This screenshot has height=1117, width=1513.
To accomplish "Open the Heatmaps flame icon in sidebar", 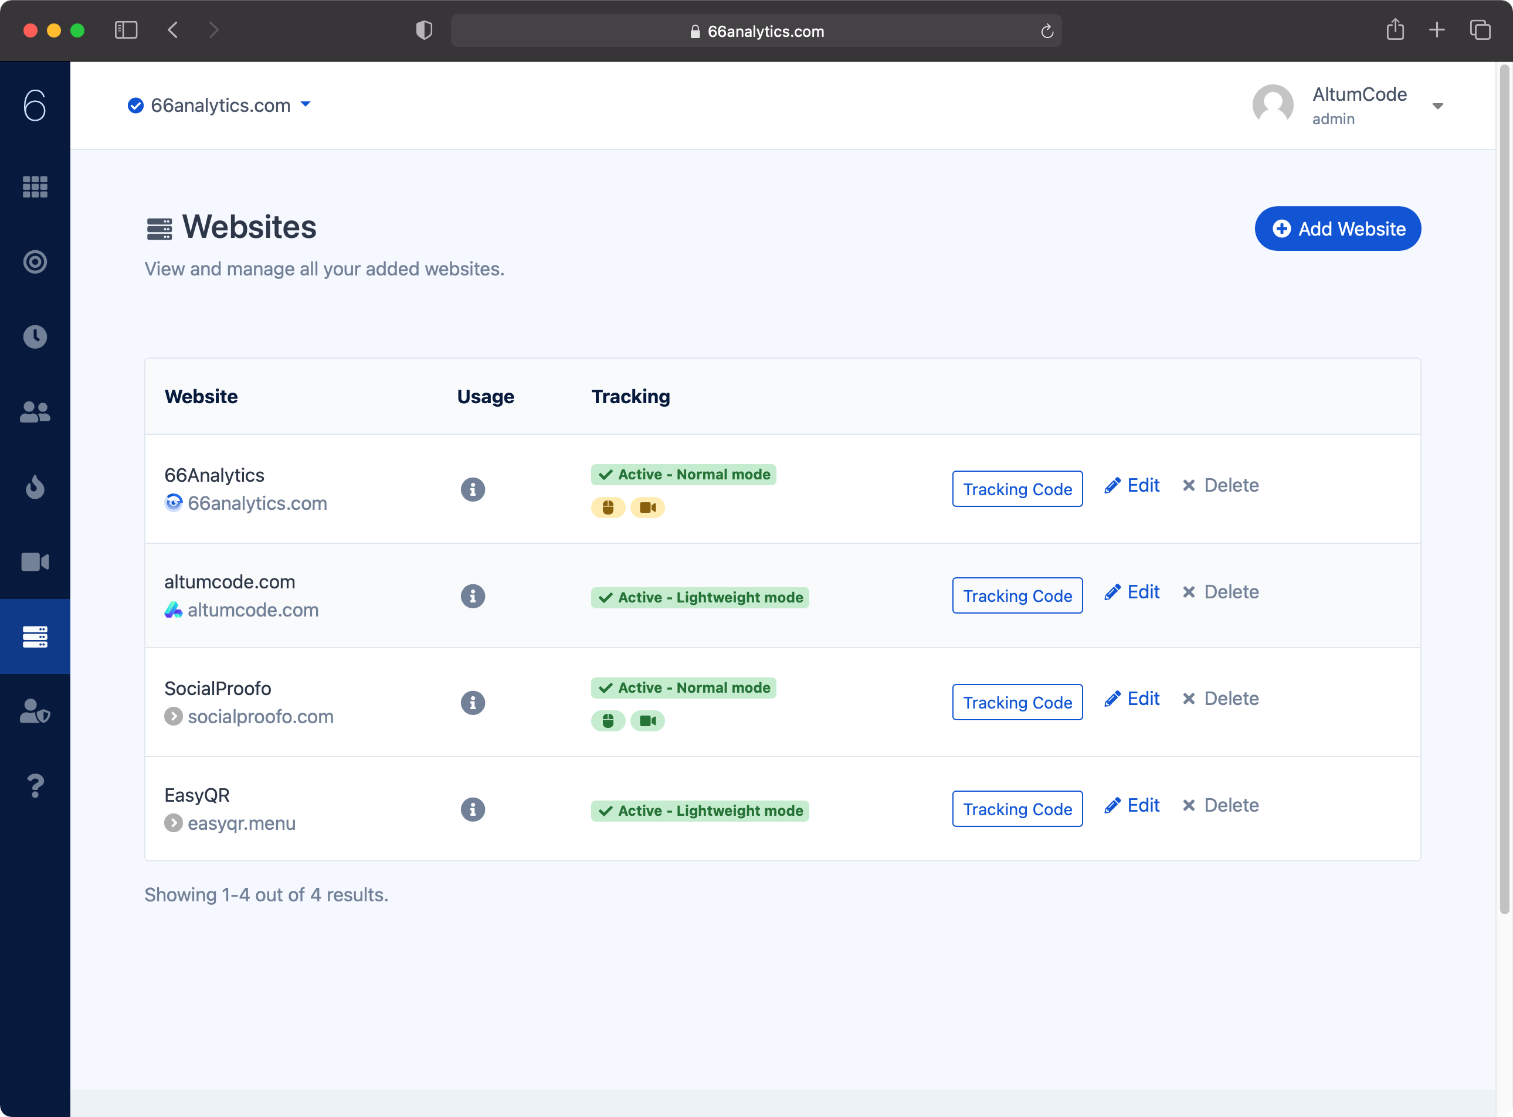I will tap(35, 488).
